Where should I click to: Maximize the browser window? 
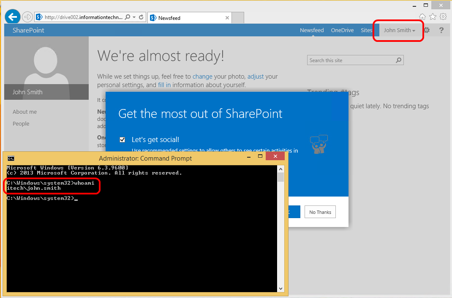426,5
